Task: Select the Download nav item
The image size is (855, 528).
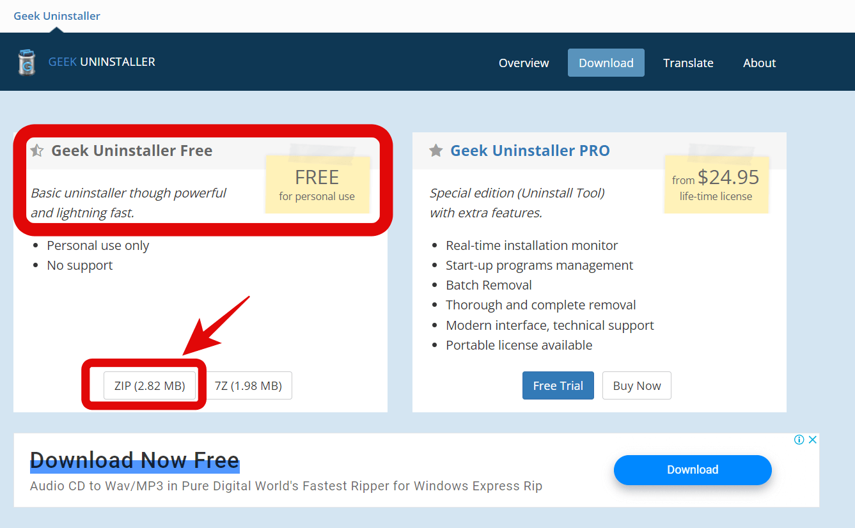Action: point(606,63)
